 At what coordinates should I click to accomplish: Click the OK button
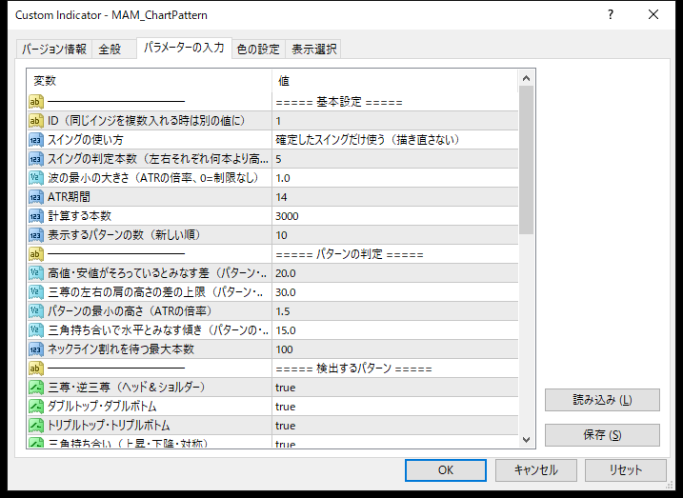(446, 470)
